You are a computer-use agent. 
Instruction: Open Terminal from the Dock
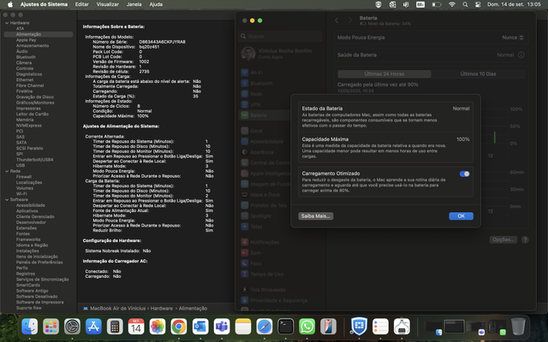285,327
